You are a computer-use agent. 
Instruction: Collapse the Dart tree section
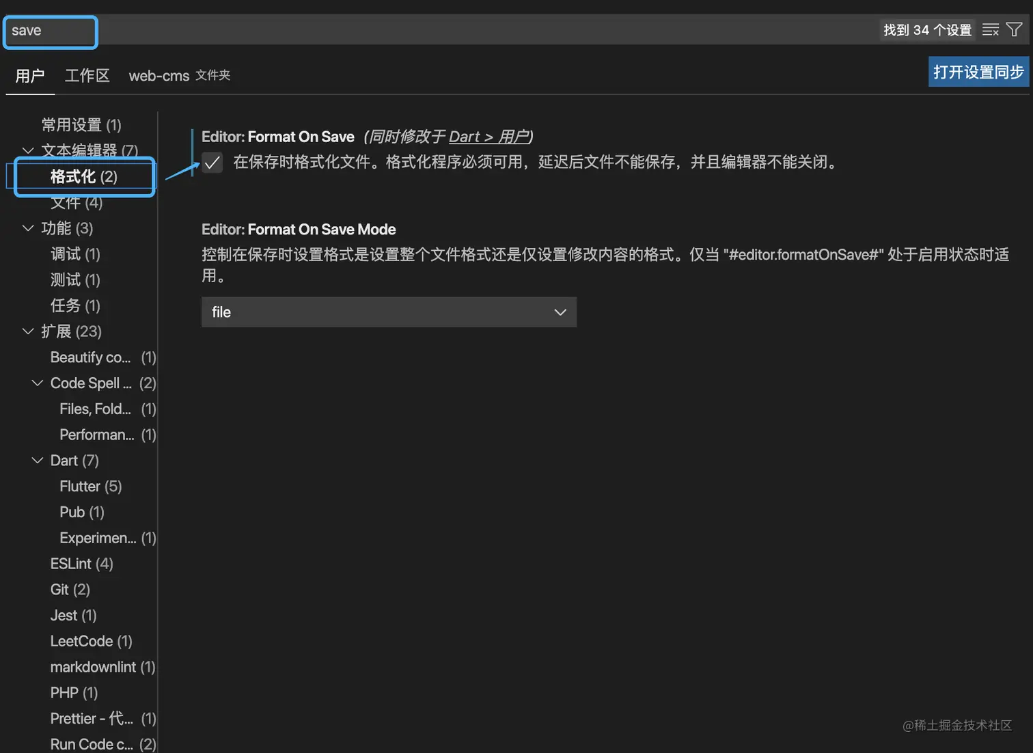pos(37,460)
